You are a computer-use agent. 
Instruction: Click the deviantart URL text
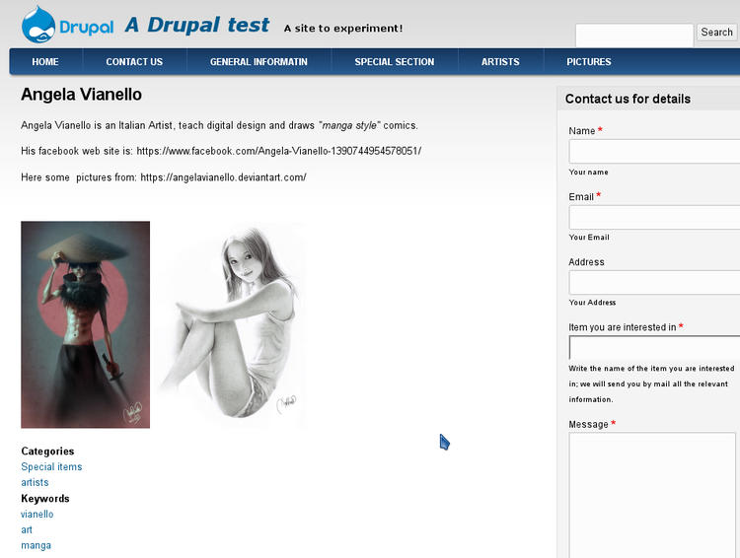(223, 177)
